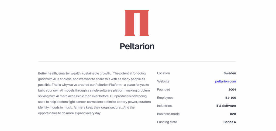Click the Industries field label
This screenshot has width=276, height=131.
(x=164, y=106)
